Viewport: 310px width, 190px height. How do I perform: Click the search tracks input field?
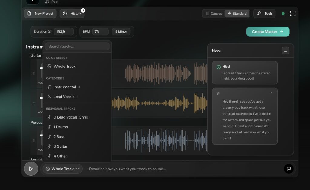[77, 46]
